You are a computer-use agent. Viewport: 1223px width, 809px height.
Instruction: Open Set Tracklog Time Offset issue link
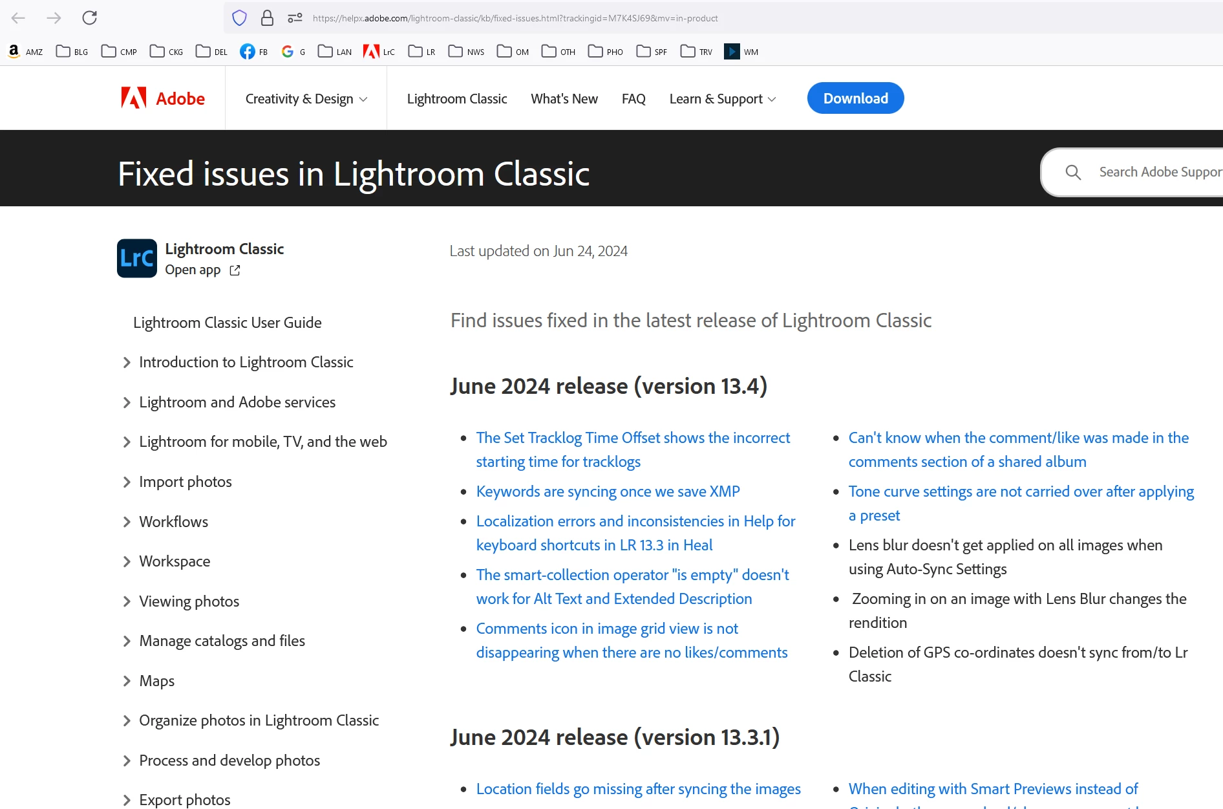tap(633, 449)
